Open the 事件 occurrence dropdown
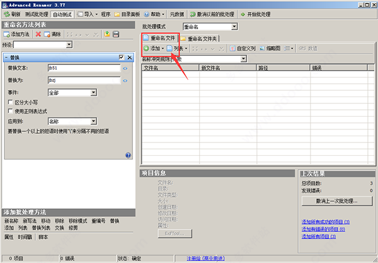 click(x=93, y=93)
